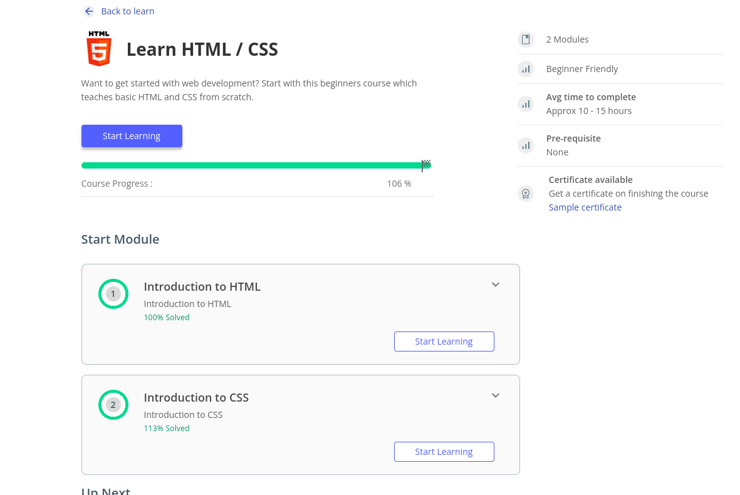Screen dimensions: 740x495
Task: Click the green course progress bar
Action: tap(256, 165)
